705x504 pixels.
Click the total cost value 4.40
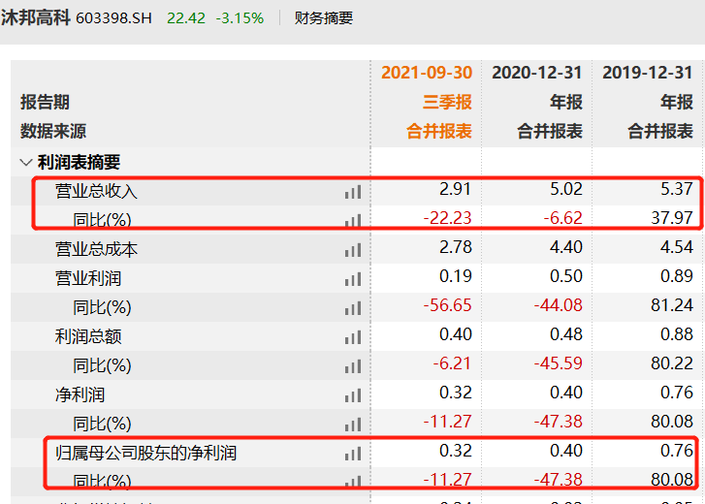point(565,247)
